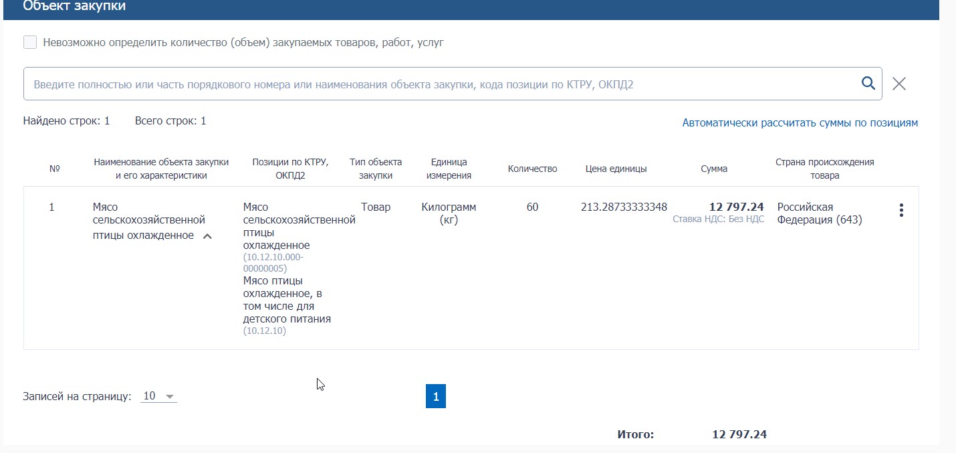Click OKPD2 code (10.12.10)
This screenshot has height=453, width=956.
[x=265, y=331]
